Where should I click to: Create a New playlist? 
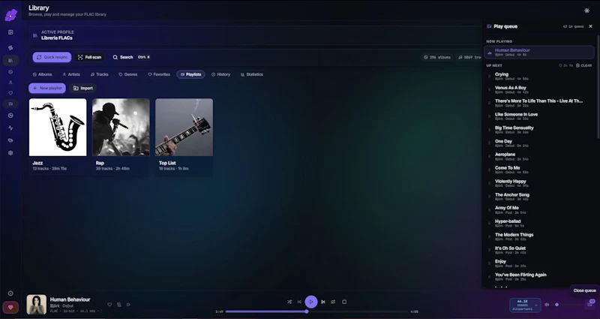pyautogui.click(x=47, y=88)
